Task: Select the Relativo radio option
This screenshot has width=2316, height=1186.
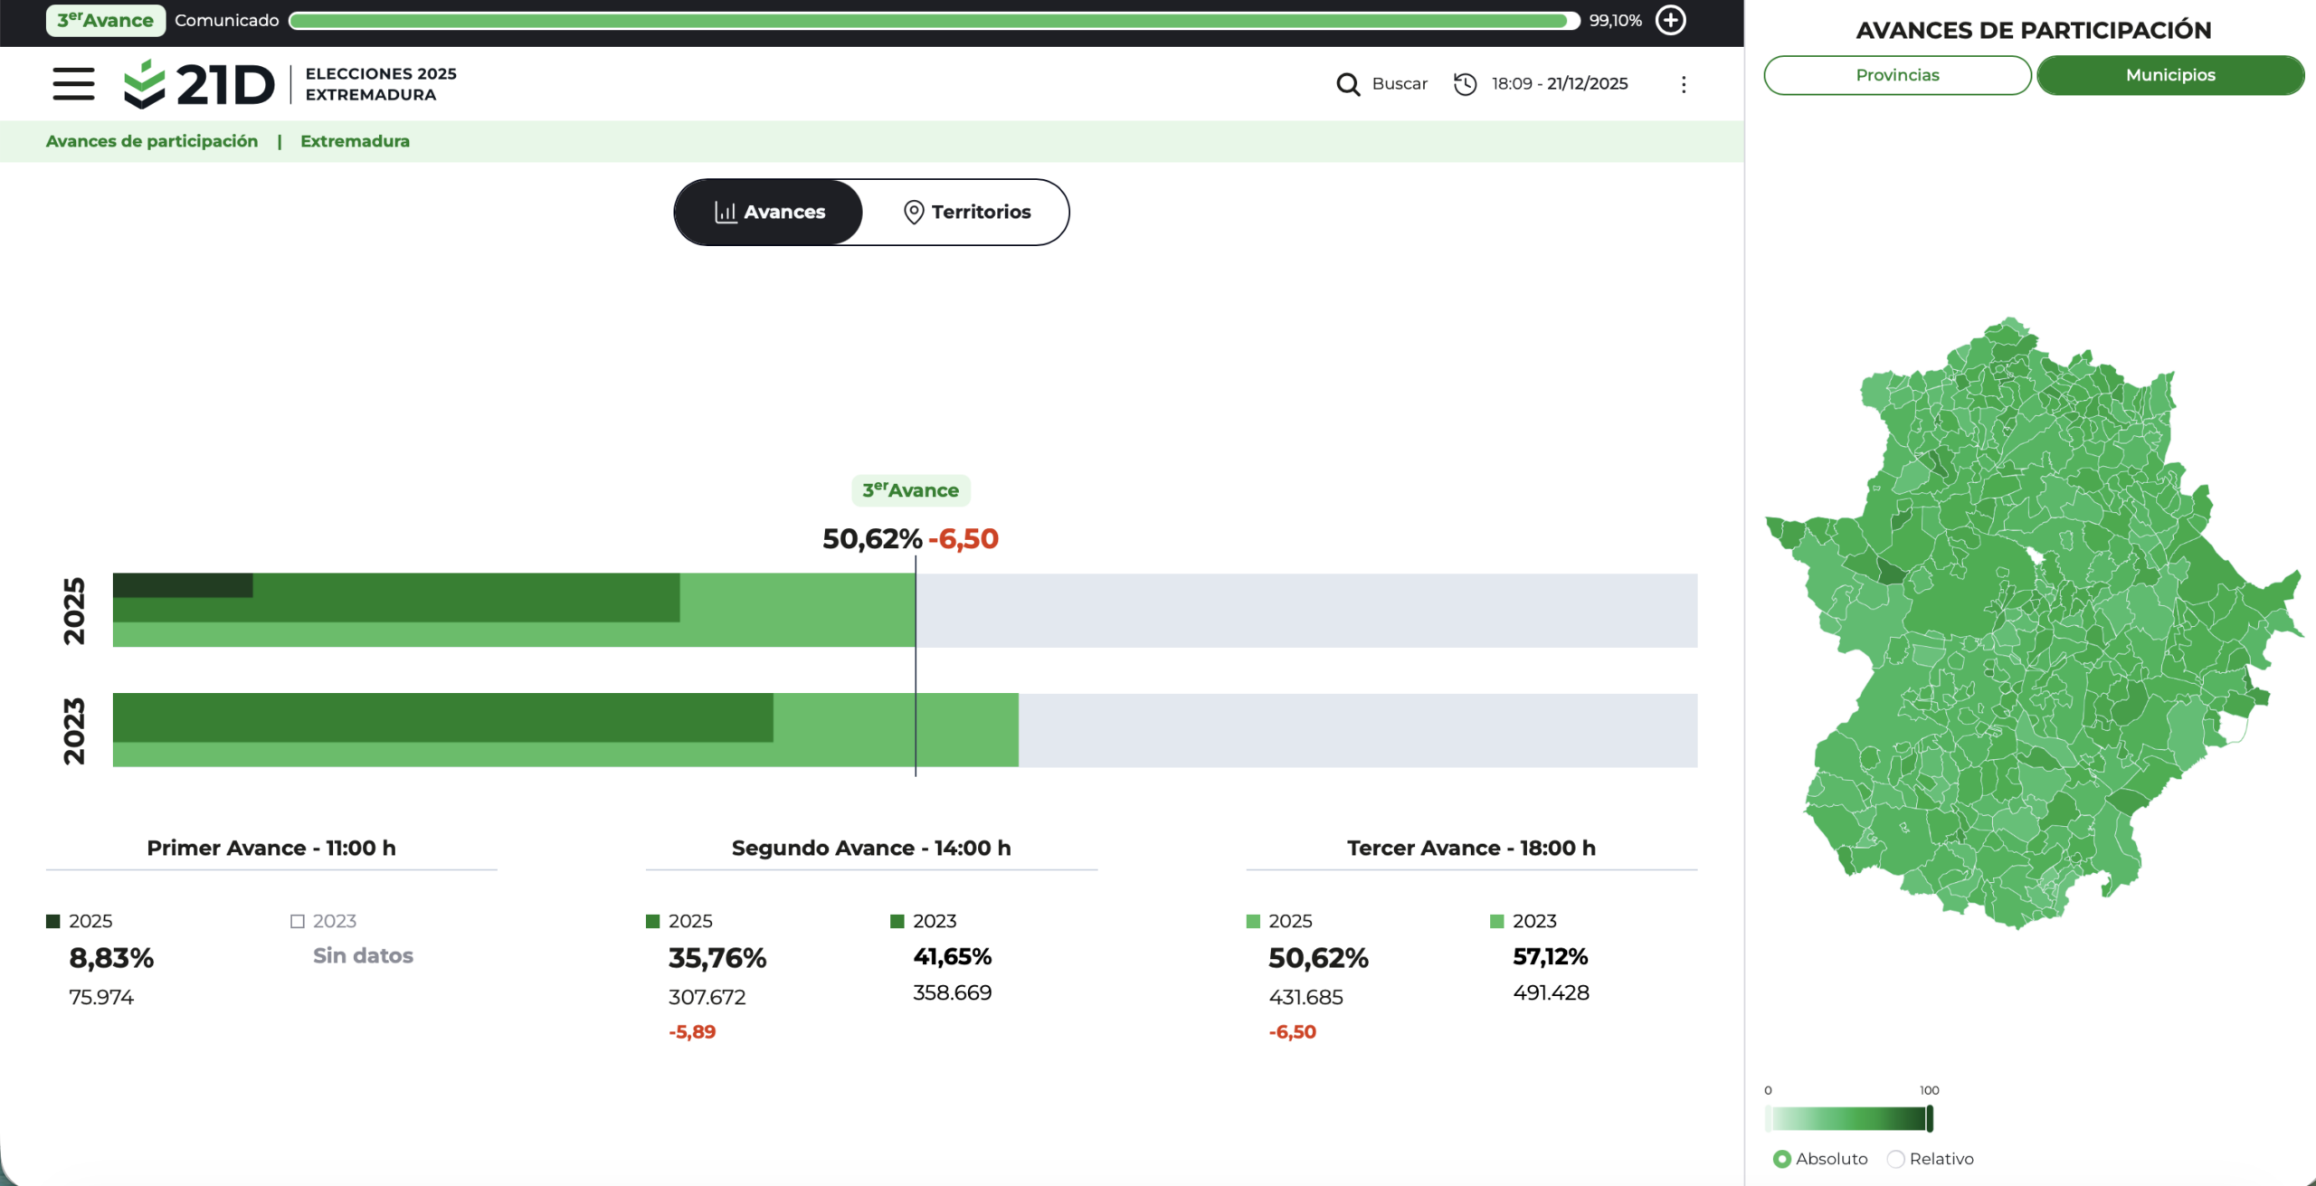Action: click(1895, 1159)
